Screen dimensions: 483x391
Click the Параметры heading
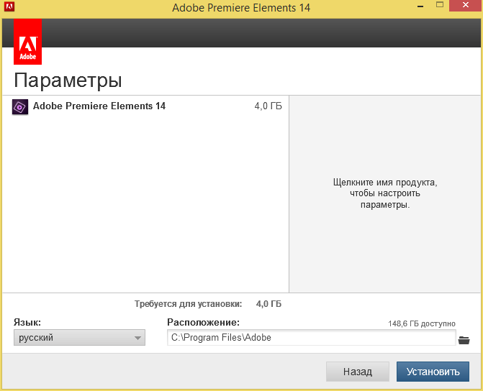[68, 80]
